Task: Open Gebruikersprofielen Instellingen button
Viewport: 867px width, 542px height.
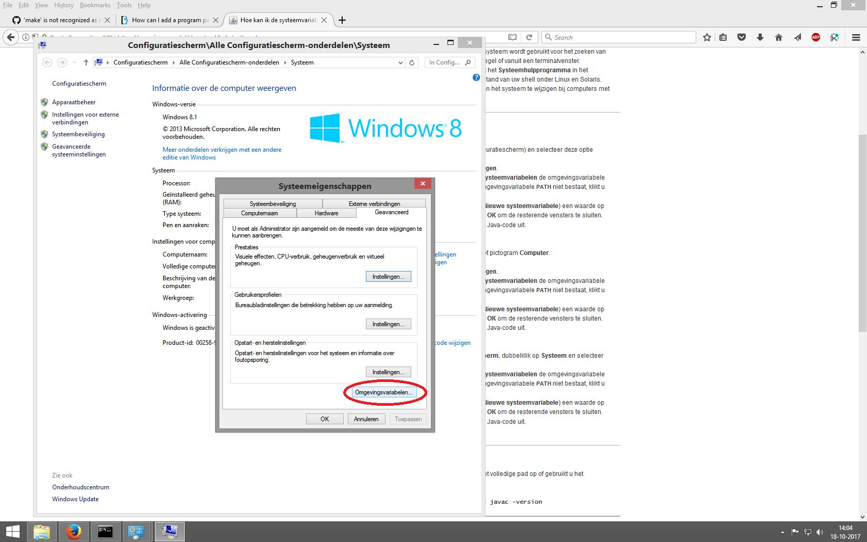Action: 389,324
